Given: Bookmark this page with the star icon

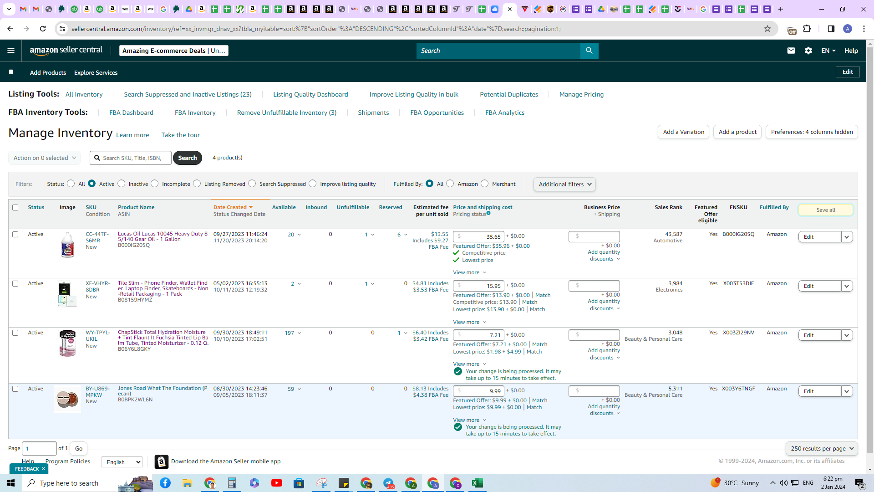Looking at the screenshot, I should (x=767, y=29).
